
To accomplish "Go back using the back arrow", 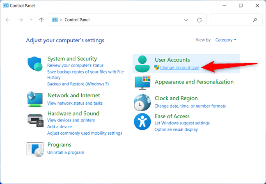I will pos(8,20).
